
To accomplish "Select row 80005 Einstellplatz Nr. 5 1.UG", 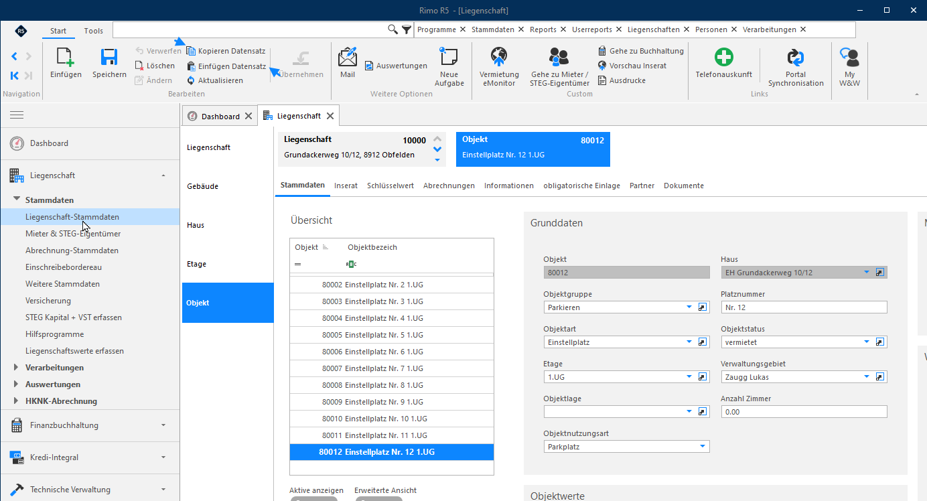I will 392,335.
